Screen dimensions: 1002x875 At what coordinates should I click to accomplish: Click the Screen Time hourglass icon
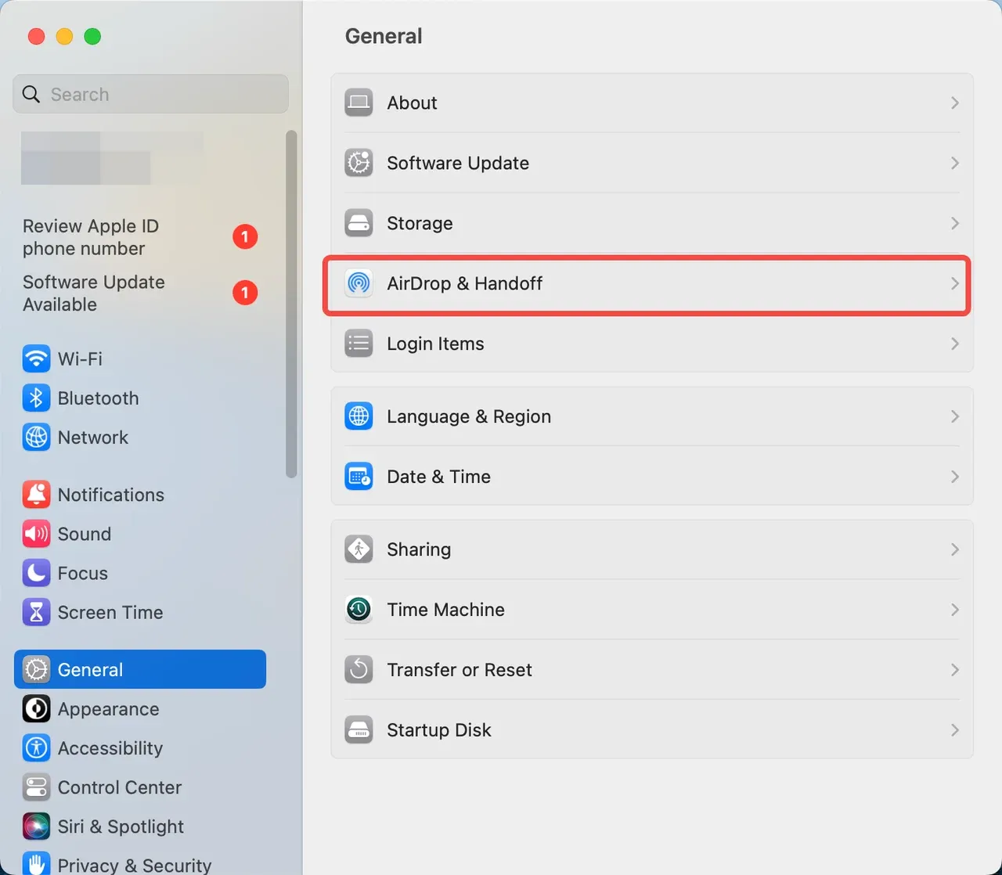point(36,612)
